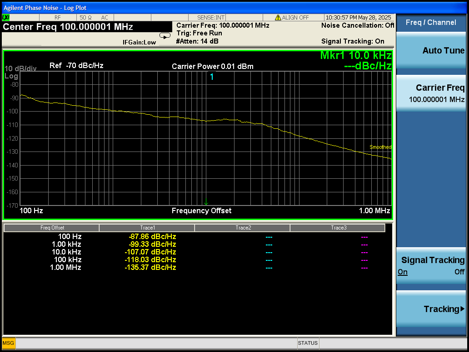Viewport: 469px width, 352px height.
Task: Click the -135.37 dBc/Hz value
Action: point(150,268)
